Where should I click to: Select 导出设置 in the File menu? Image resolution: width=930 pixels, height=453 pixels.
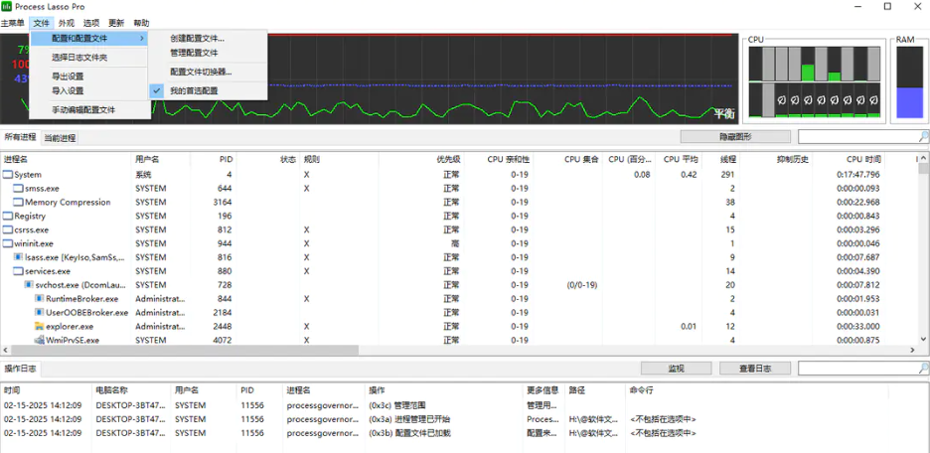pos(68,75)
